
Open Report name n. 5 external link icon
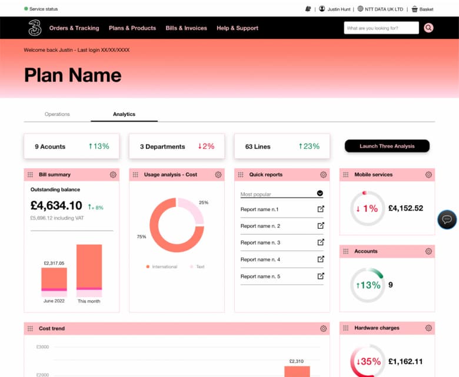click(321, 276)
